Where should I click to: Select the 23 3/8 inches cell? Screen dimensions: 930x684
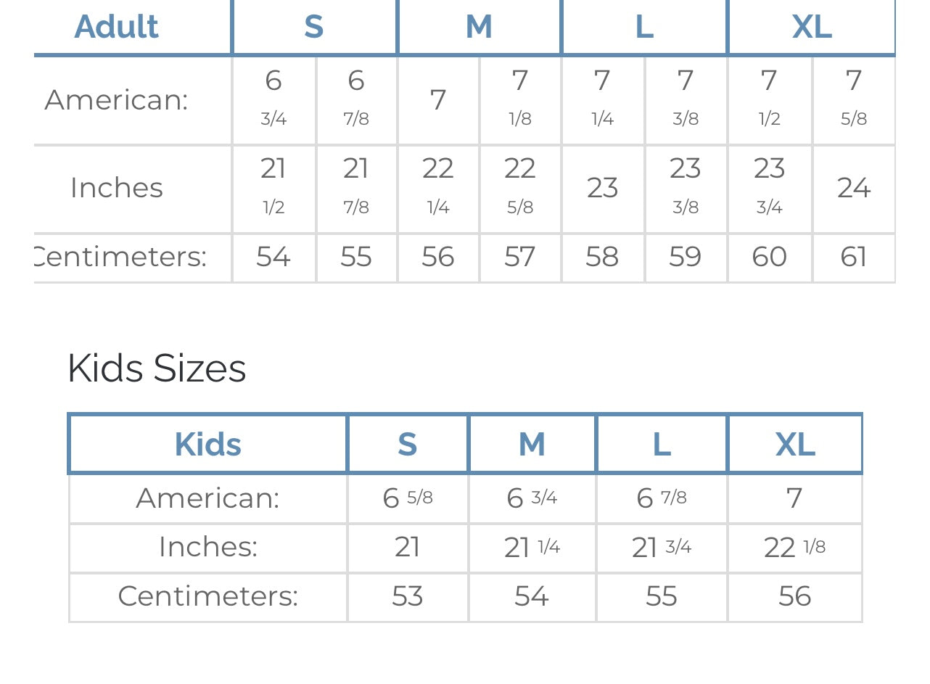click(685, 188)
